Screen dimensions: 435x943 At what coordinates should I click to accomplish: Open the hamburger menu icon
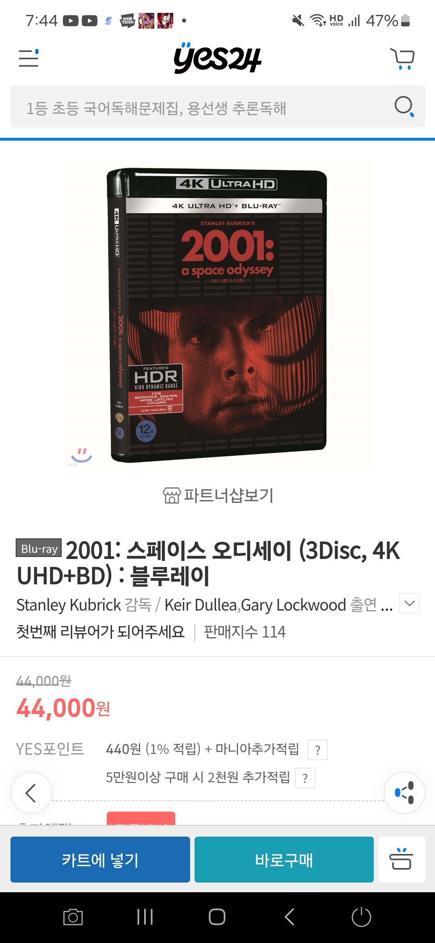pyautogui.click(x=29, y=58)
